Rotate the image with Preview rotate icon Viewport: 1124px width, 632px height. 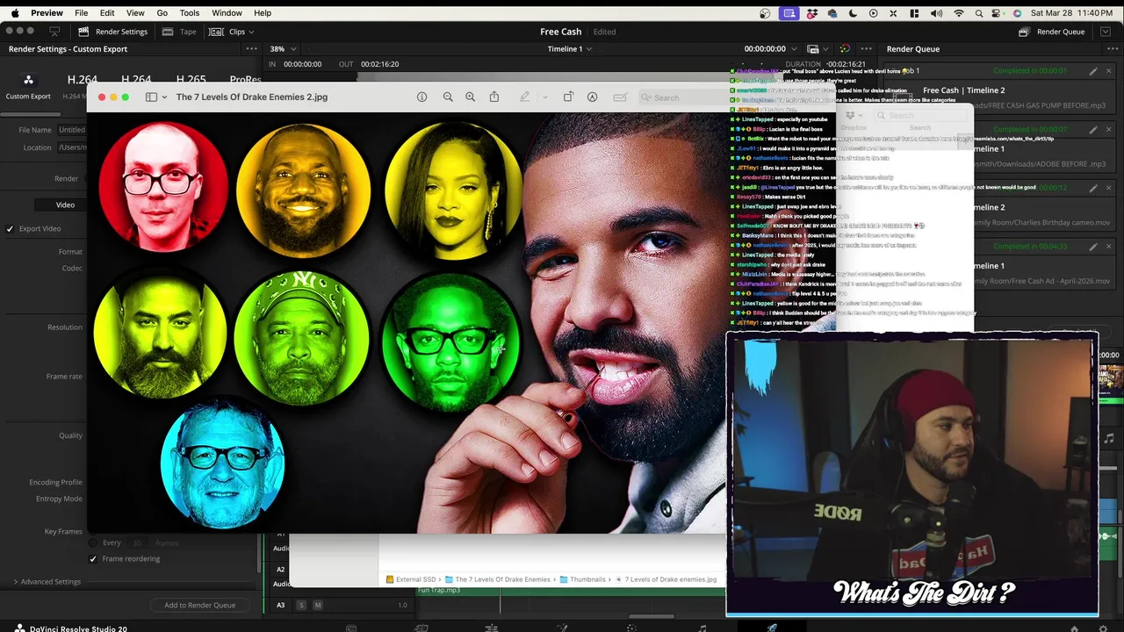[x=568, y=97]
